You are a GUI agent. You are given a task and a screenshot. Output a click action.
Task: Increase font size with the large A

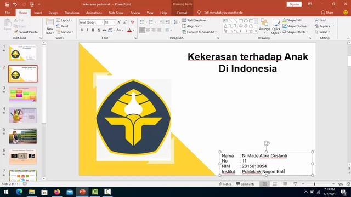pos(119,22)
